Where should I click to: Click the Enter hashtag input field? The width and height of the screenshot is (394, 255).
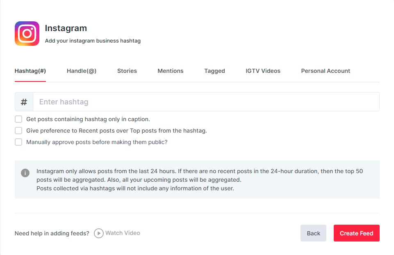[x=164, y=101]
